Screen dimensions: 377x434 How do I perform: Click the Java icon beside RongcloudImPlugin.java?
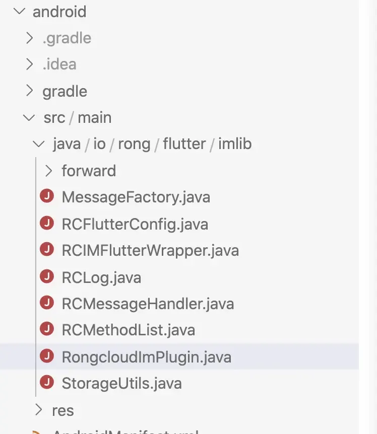tap(47, 356)
